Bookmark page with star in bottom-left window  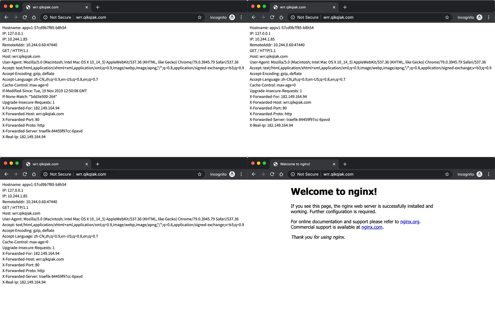pyautogui.click(x=200, y=174)
